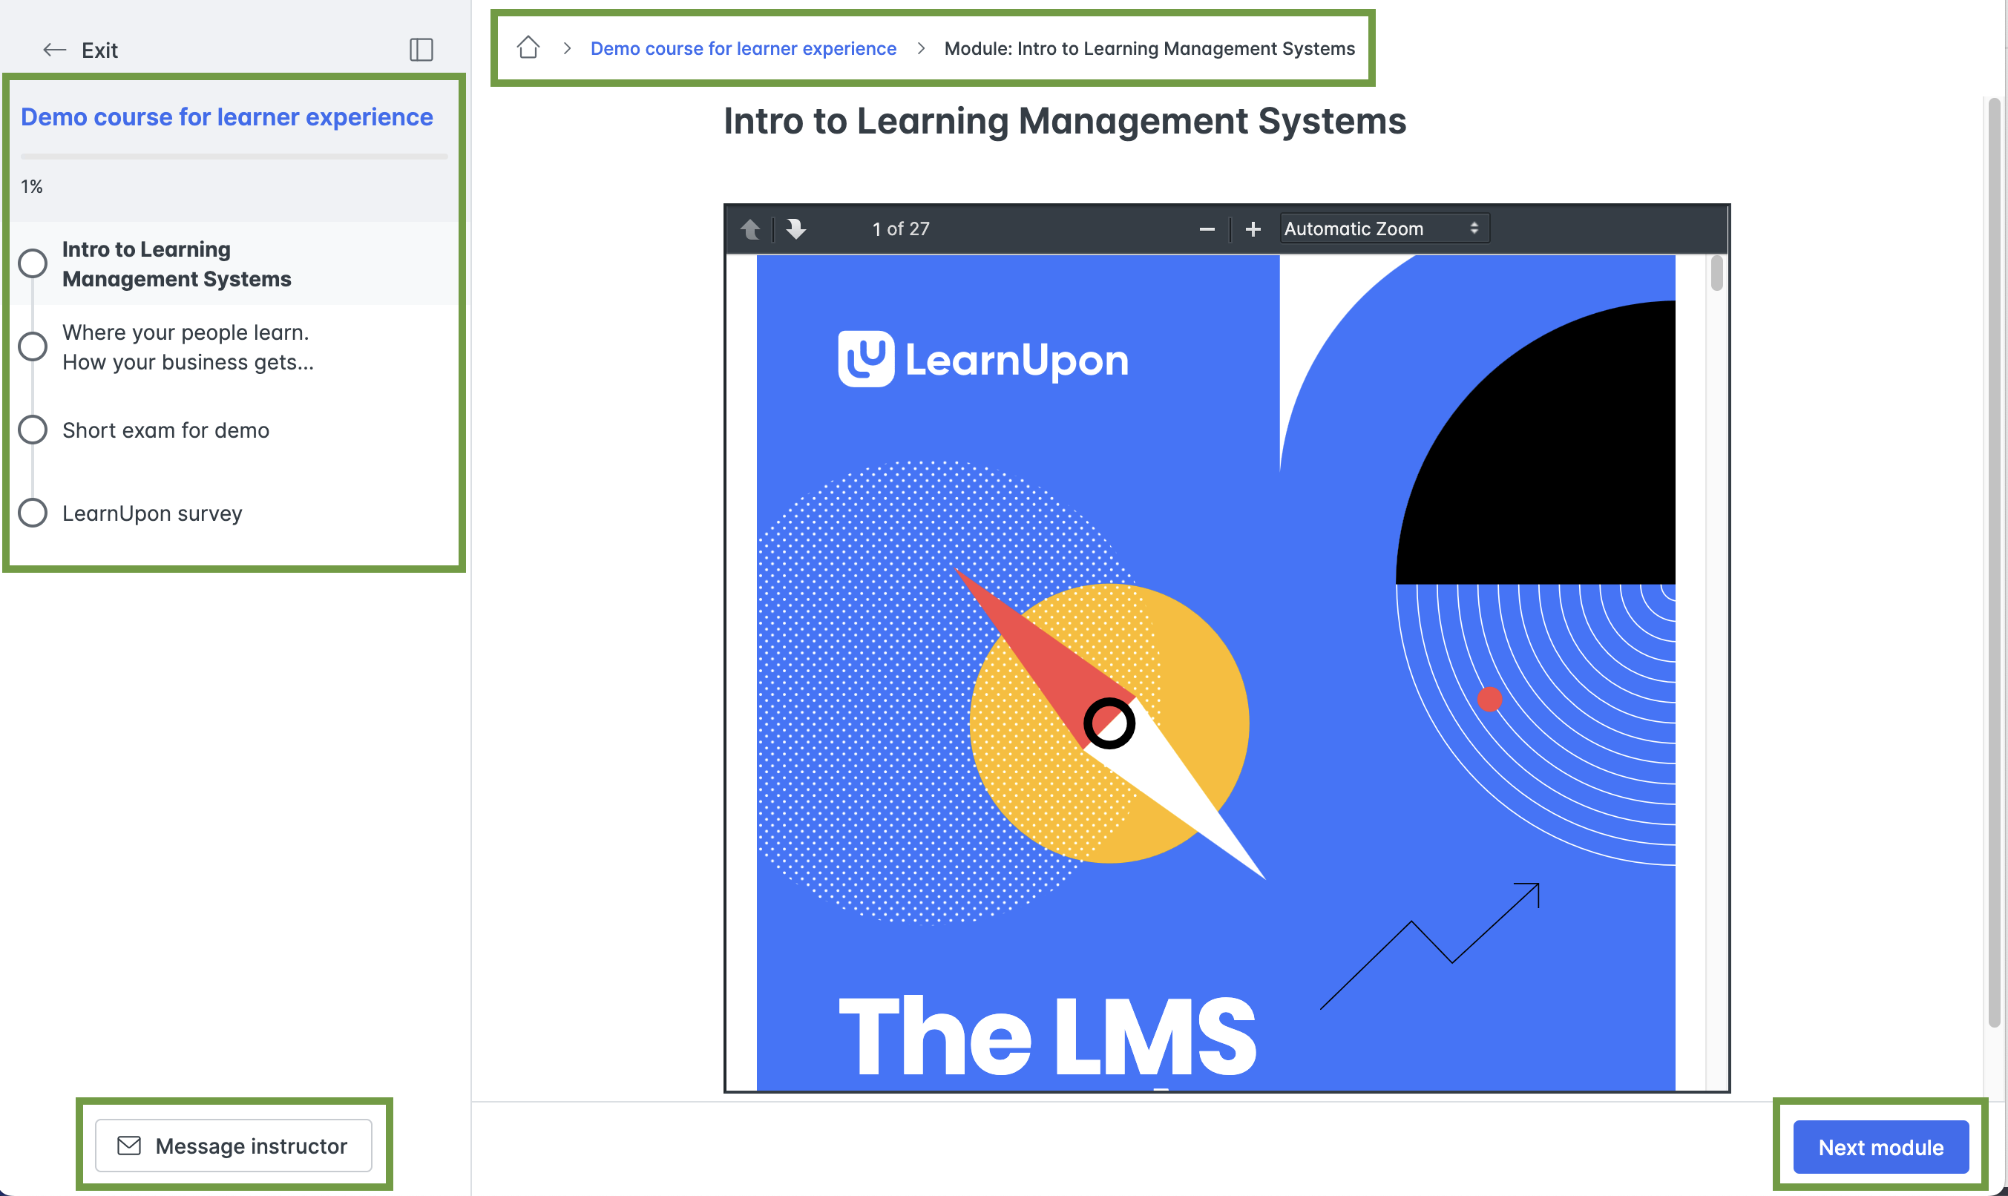
Task: Select the Intro to Learning Management Systems module circle
Action: [x=32, y=263]
